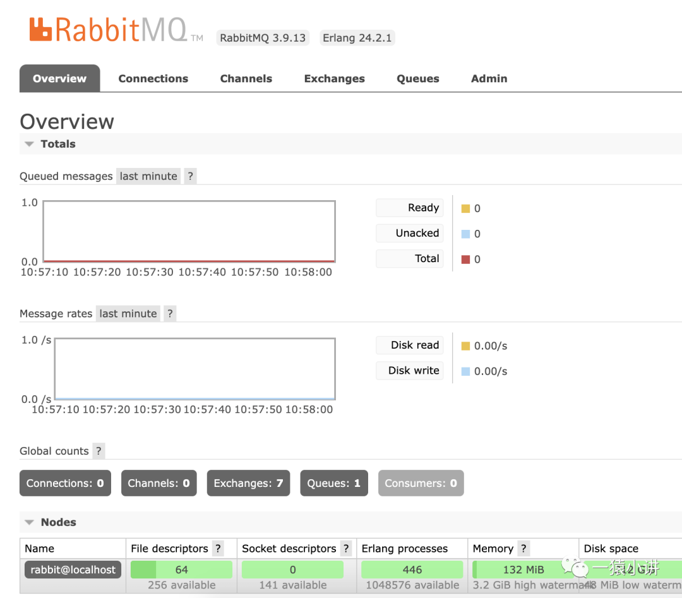Click the Memory 132 MiB bar
Screen dimensions: 682x598
pyautogui.click(x=523, y=570)
